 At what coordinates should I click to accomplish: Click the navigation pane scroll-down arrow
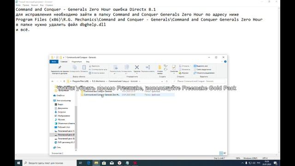coord(76,150)
